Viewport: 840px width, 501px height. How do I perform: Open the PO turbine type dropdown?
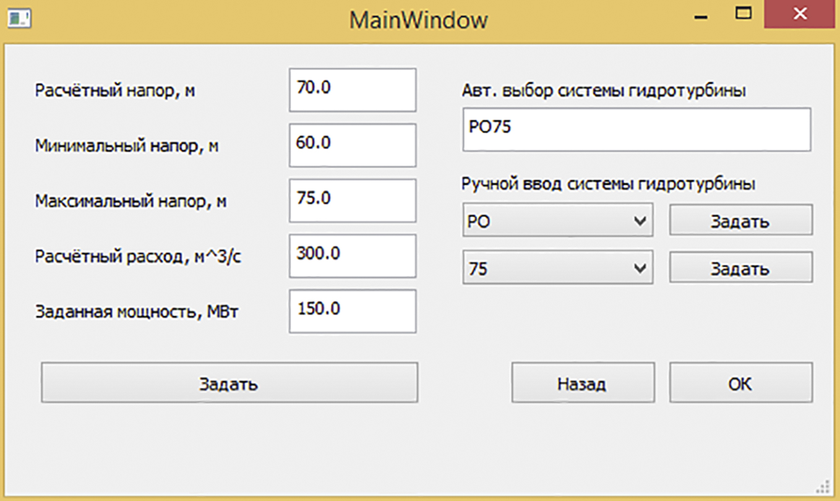[x=557, y=221]
